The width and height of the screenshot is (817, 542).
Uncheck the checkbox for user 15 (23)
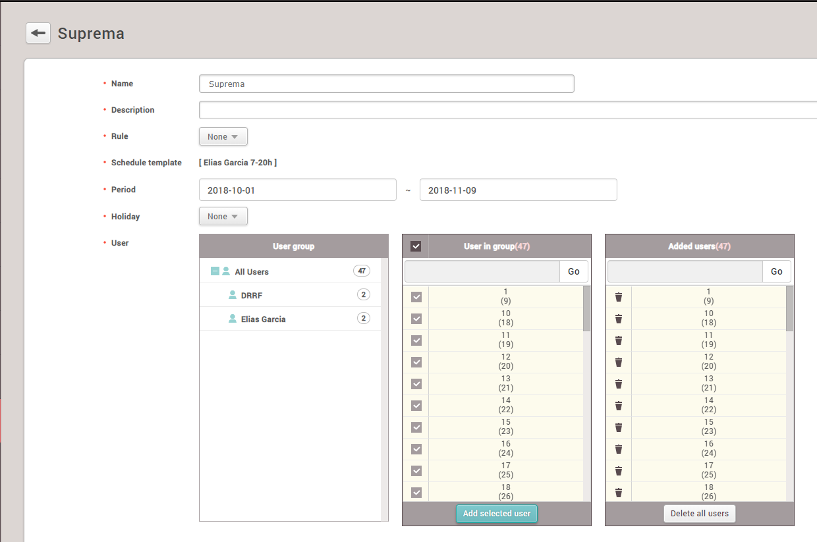pos(416,427)
